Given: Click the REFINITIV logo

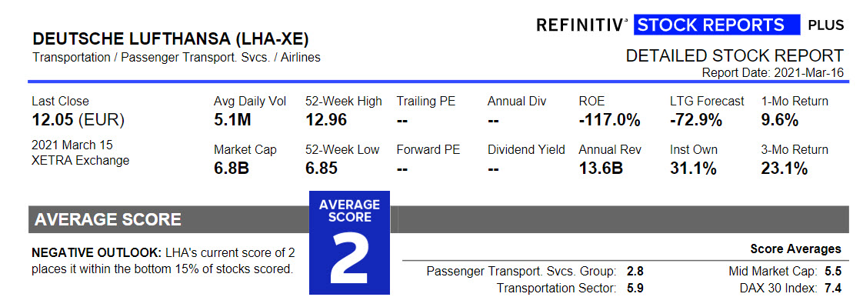Looking at the screenshot, I should (582, 25).
